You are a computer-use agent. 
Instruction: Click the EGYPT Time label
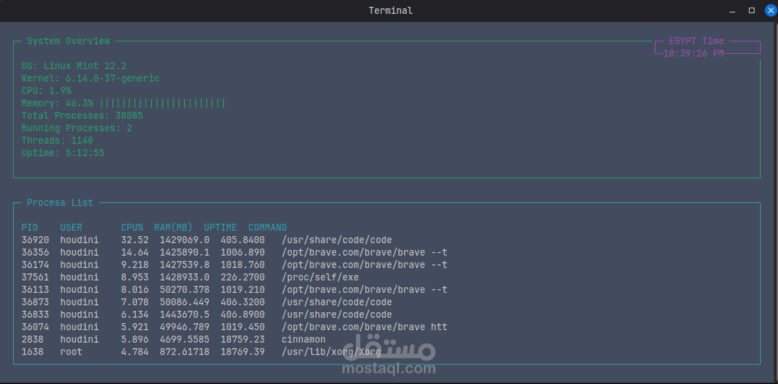[696, 41]
